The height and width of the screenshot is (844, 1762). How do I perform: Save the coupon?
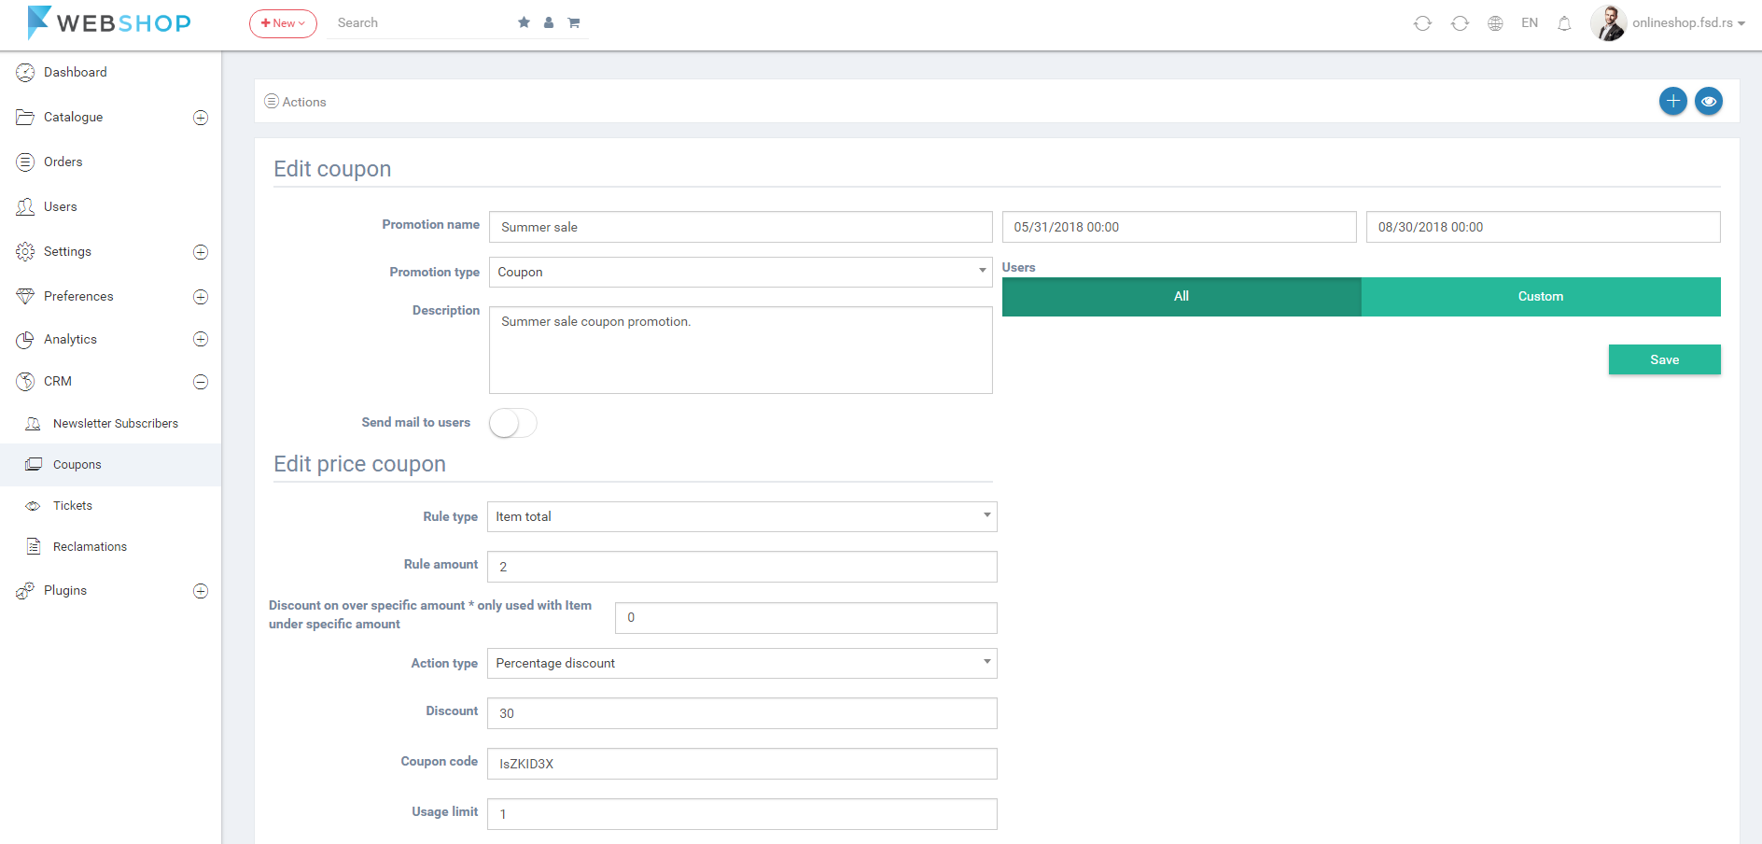[x=1665, y=359]
